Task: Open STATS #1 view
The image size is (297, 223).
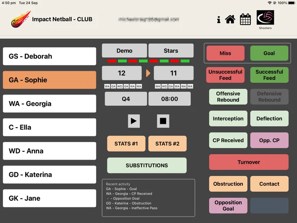Action: pyautogui.click(x=126, y=143)
